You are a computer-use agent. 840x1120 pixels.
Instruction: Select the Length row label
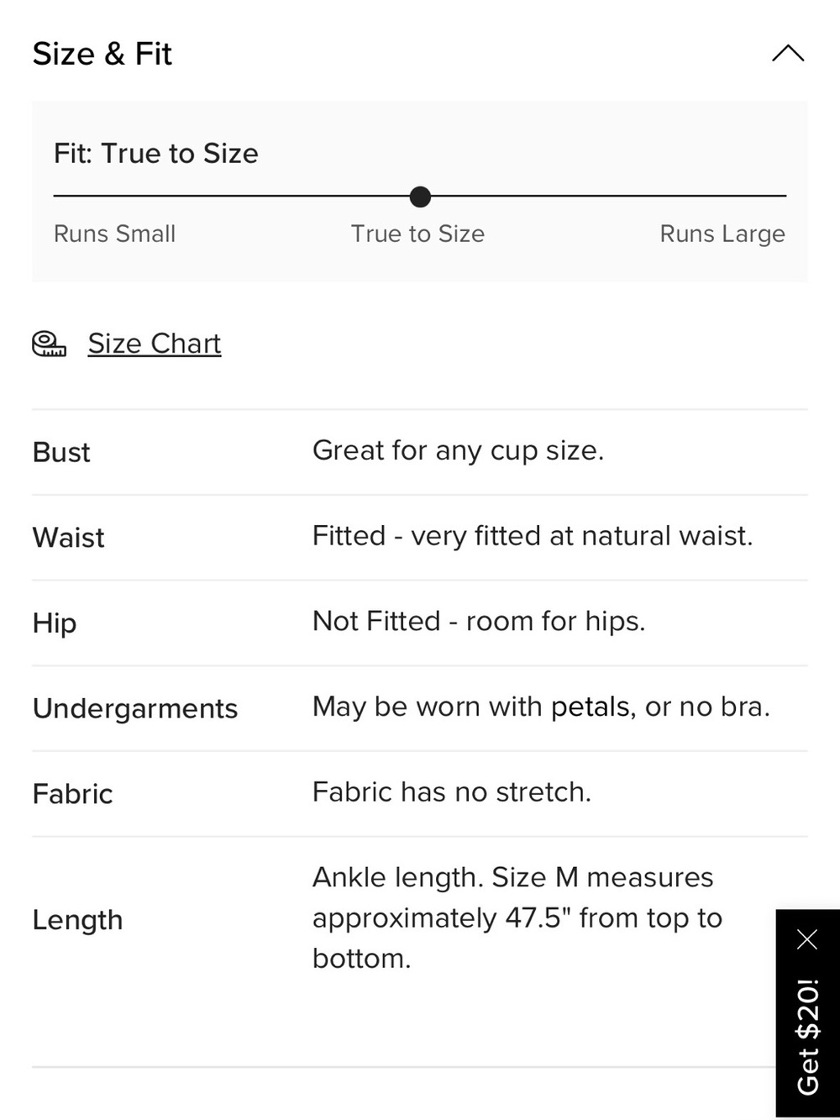[78, 920]
